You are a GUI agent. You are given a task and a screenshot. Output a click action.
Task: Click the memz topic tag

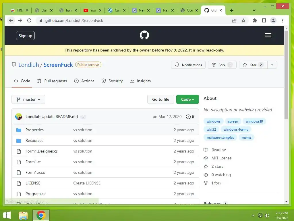[x=246, y=138]
